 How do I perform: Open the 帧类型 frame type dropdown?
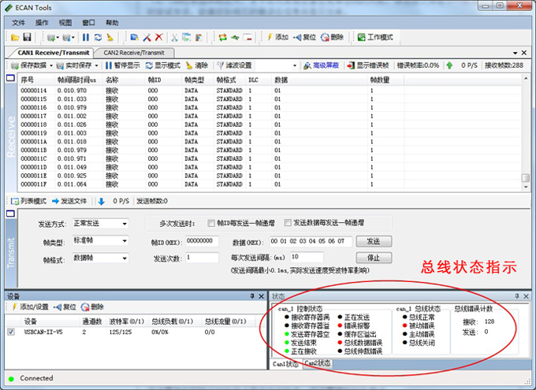click(x=101, y=241)
